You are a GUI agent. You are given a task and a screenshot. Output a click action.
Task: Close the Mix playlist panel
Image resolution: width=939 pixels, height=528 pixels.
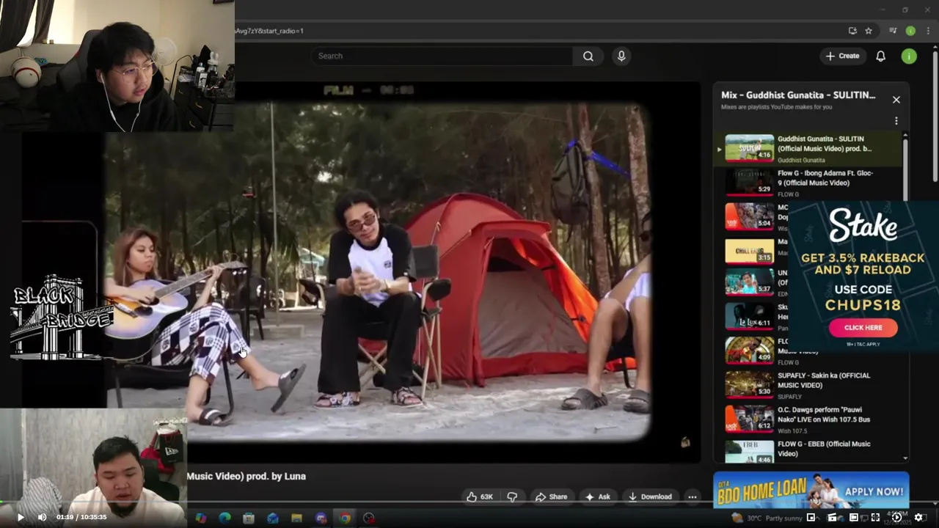click(896, 100)
